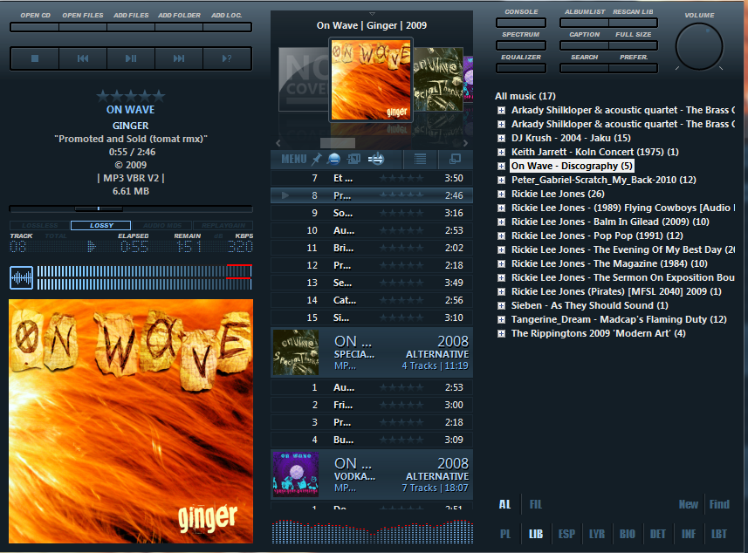Open the playlist MENU

(x=294, y=160)
